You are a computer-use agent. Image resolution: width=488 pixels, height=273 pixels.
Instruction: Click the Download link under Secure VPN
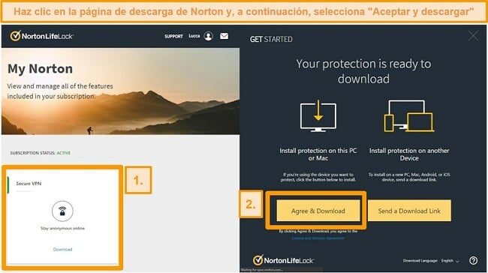62,249
